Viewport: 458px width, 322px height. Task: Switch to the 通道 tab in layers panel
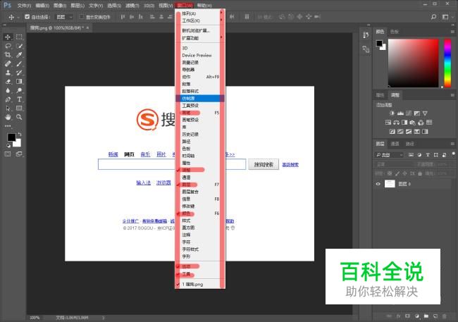395,144
